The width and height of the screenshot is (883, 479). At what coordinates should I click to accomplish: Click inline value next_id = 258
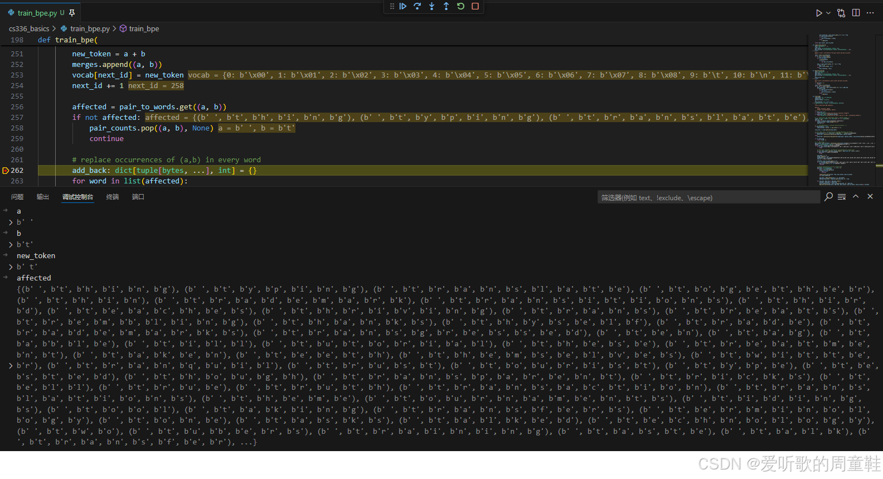click(x=156, y=86)
